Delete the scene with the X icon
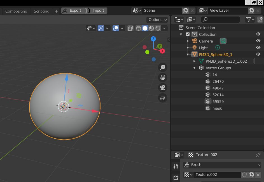Viewport: 264px width, 182px height. [192, 11]
